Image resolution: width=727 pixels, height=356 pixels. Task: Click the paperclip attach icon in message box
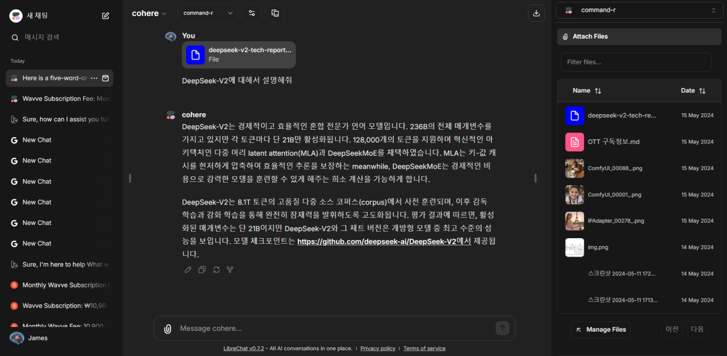coord(168,329)
